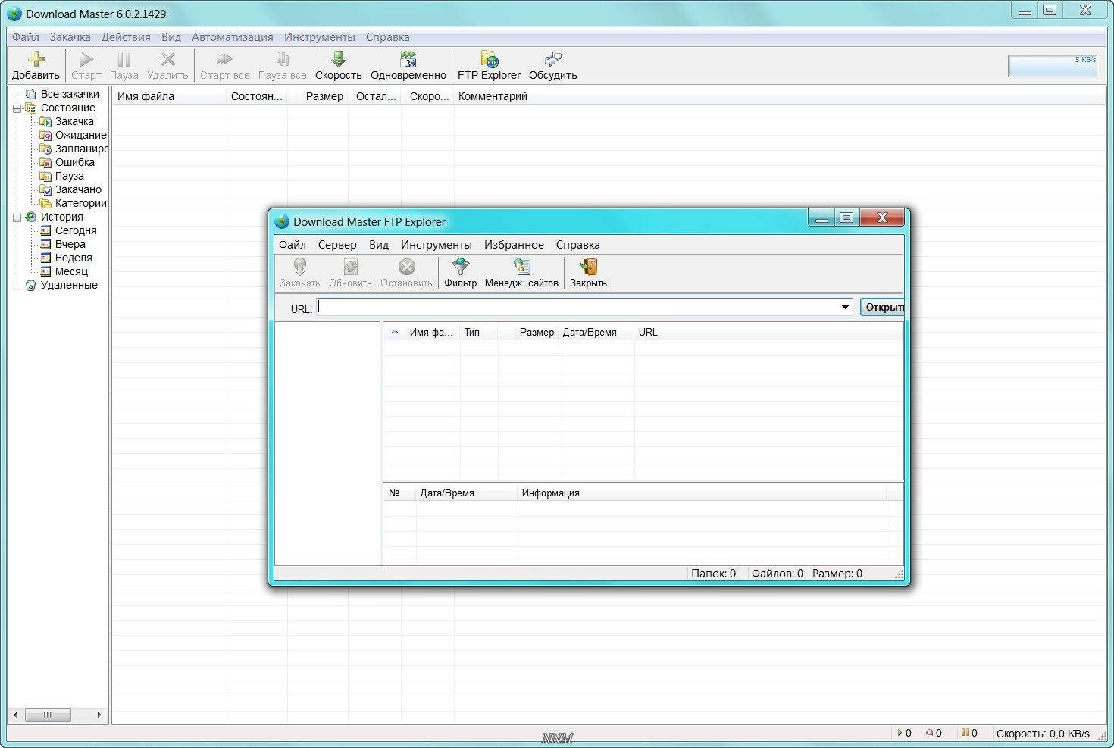Click the speed graph indicator showing 5 KB/s
Screen dimensions: 1114x748
(x=1053, y=65)
